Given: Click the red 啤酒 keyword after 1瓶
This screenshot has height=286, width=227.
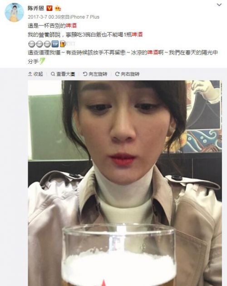Looking at the screenshot, I should click(137, 35).
